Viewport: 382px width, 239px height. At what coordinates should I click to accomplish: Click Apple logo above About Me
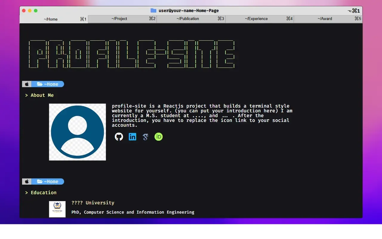pyautogui.click(x=27, y=84)
